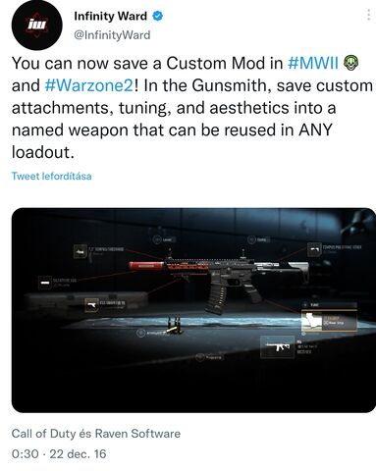Open the three-dot tweet options menu
The width and height of the screenshot is (376, 471).
click(x=368, y=15)
